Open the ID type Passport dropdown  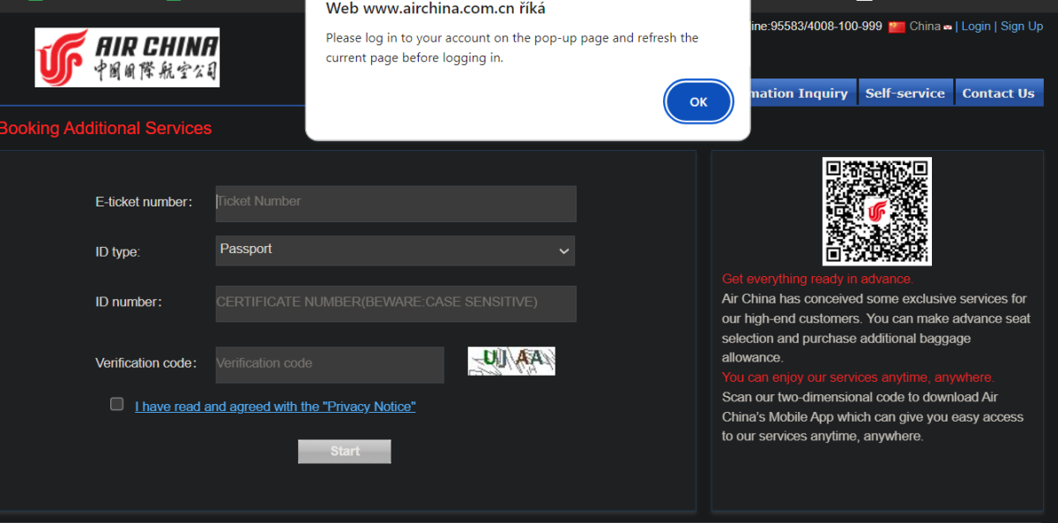(x=395, y=250)
